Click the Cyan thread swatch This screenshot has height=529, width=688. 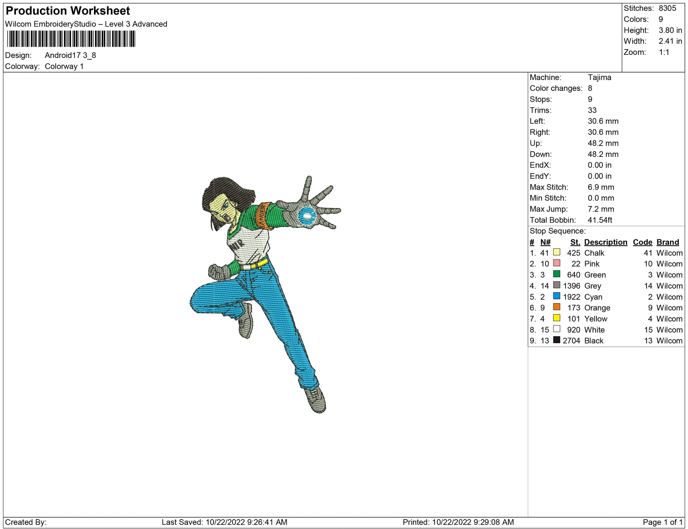[556, 296]
